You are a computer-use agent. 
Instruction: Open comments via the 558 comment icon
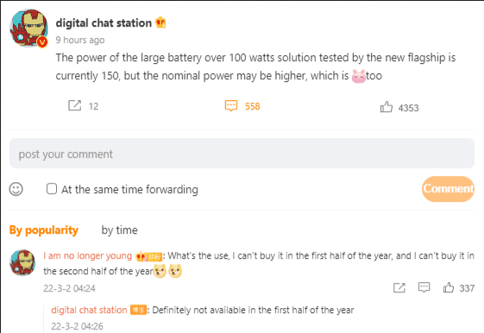[x=231, y=106]
